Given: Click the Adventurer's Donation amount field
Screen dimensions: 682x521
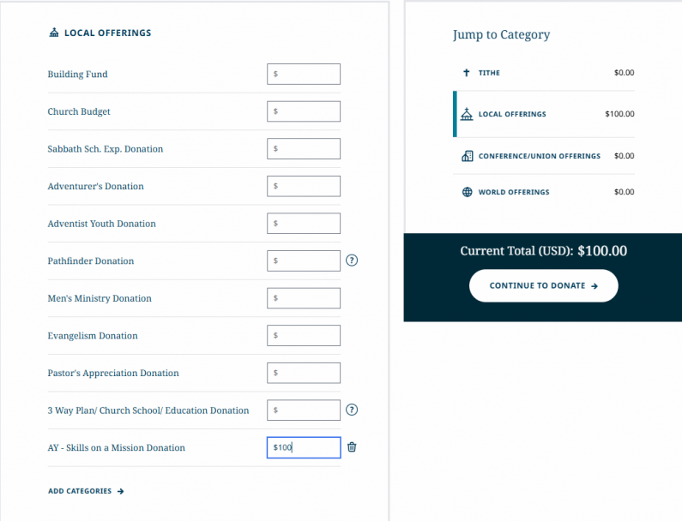Looking at the screenshot, I should click(x=304, y=186).
